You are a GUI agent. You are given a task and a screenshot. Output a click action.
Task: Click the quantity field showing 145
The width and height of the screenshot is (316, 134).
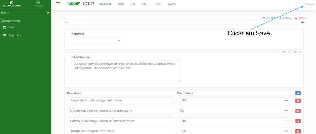234,121
